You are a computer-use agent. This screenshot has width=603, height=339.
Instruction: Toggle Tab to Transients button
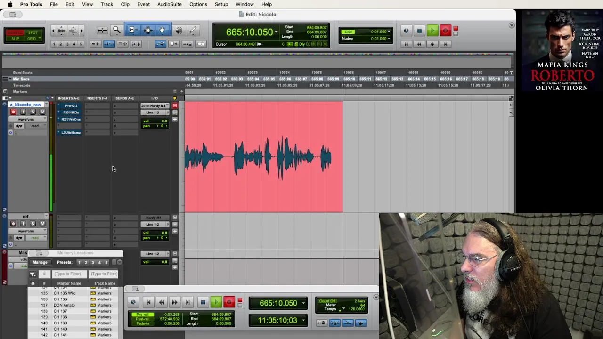[x=95, y=44]
